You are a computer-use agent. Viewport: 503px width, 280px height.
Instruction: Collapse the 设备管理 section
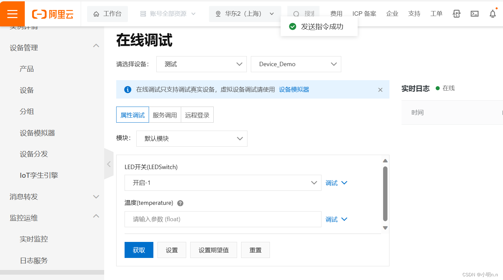pos(96,46)
